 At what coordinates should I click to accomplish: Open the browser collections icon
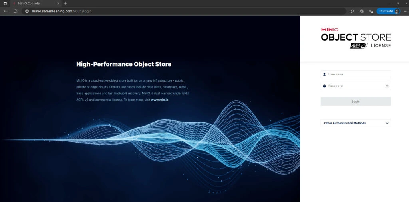(362, 11)
